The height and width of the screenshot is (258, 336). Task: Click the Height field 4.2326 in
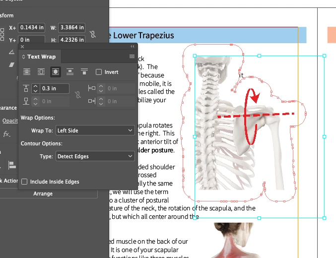[72, 40]
